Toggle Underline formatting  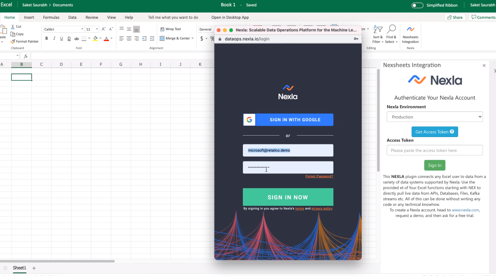pos(61,39)
